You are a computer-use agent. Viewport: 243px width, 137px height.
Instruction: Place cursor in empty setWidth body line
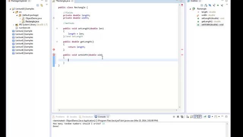[x=118, y=60]
